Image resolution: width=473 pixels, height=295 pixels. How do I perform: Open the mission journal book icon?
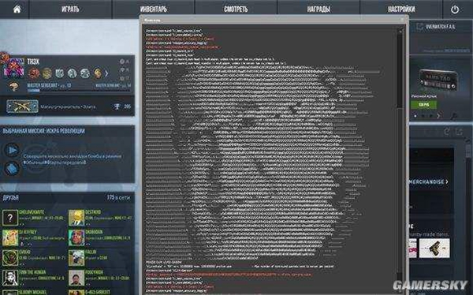point(12,169)
